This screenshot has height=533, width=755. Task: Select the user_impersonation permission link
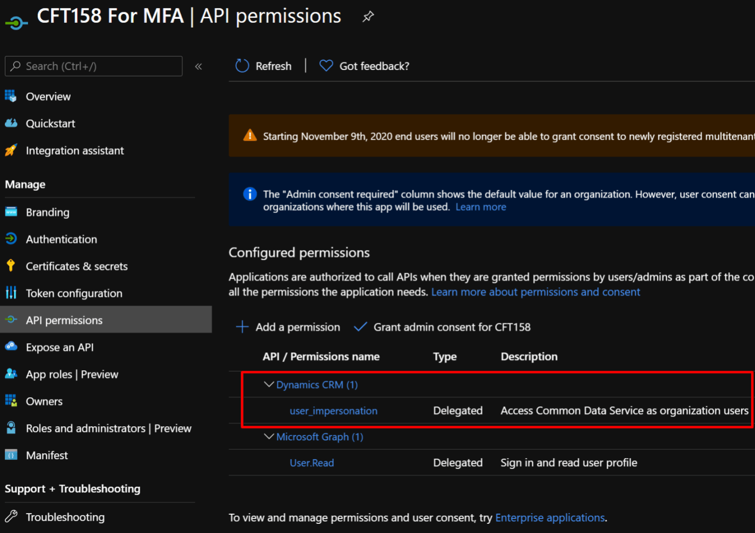[333, 410]
